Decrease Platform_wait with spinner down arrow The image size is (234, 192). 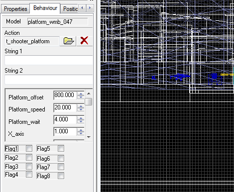click(x=81, y=122)
